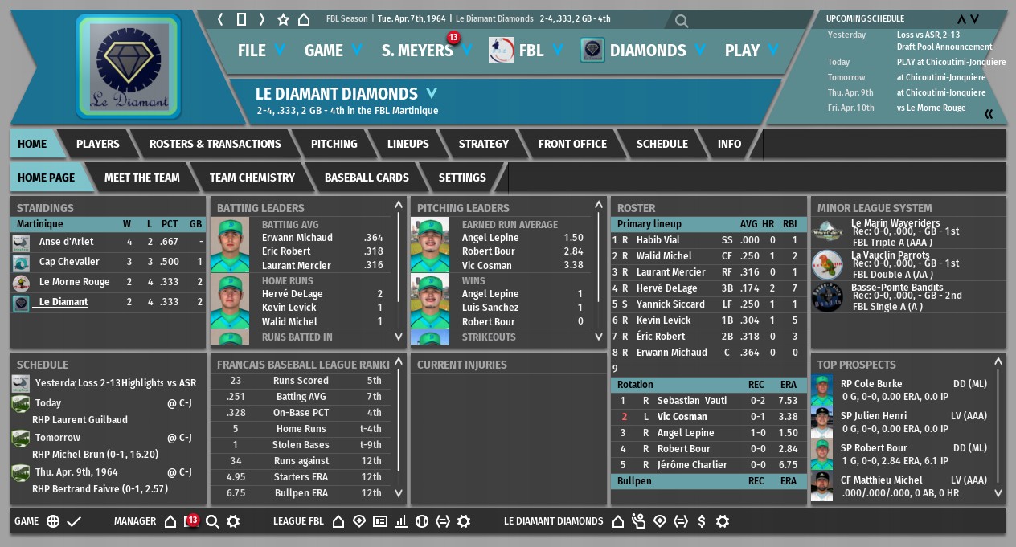Click the dollar sign finances icon
Screen dimensions: 1016x547
coord(702,521)
